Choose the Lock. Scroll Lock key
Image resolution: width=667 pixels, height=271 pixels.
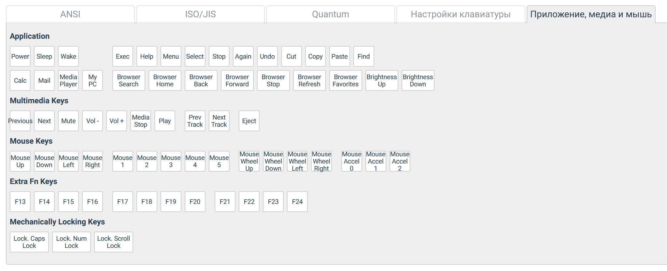(114, 242)
